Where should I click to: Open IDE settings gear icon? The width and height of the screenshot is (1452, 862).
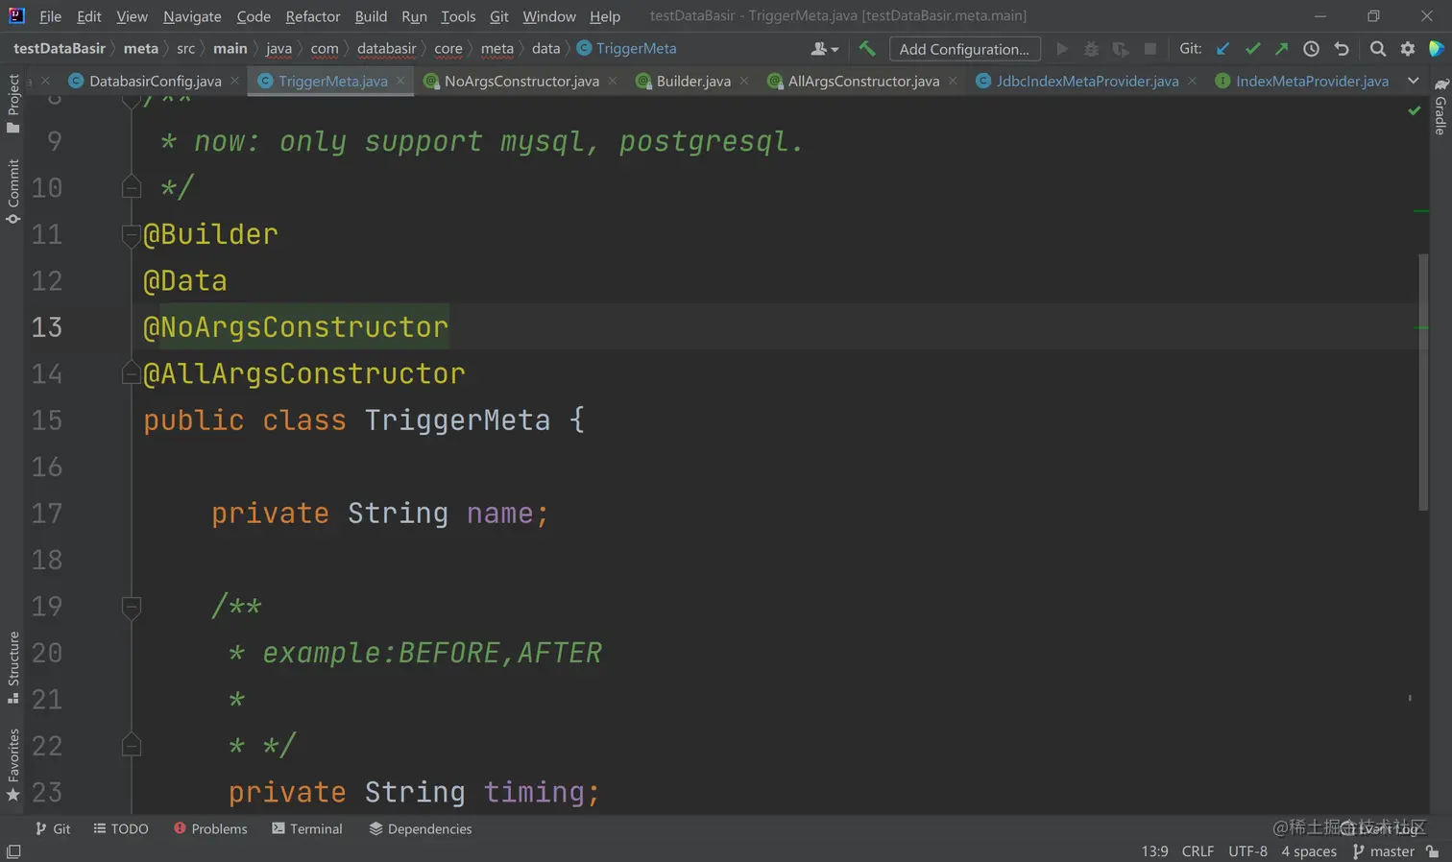[x=1408, y=49]
